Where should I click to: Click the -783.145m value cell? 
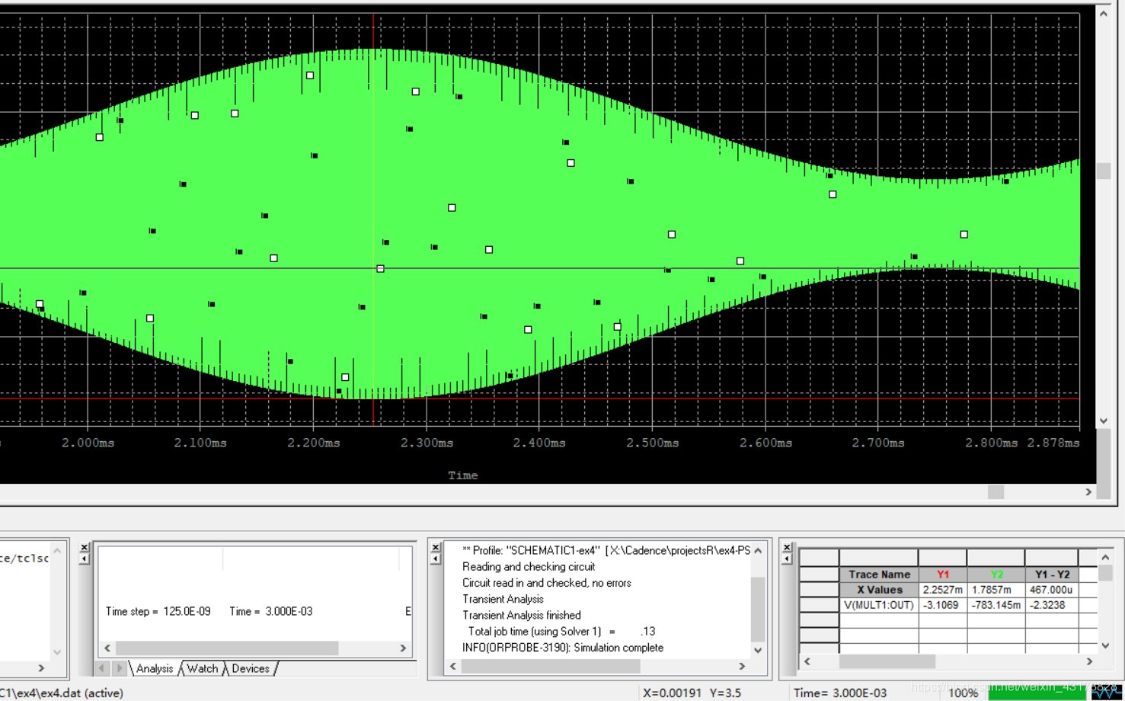click(x=996, y=605)
